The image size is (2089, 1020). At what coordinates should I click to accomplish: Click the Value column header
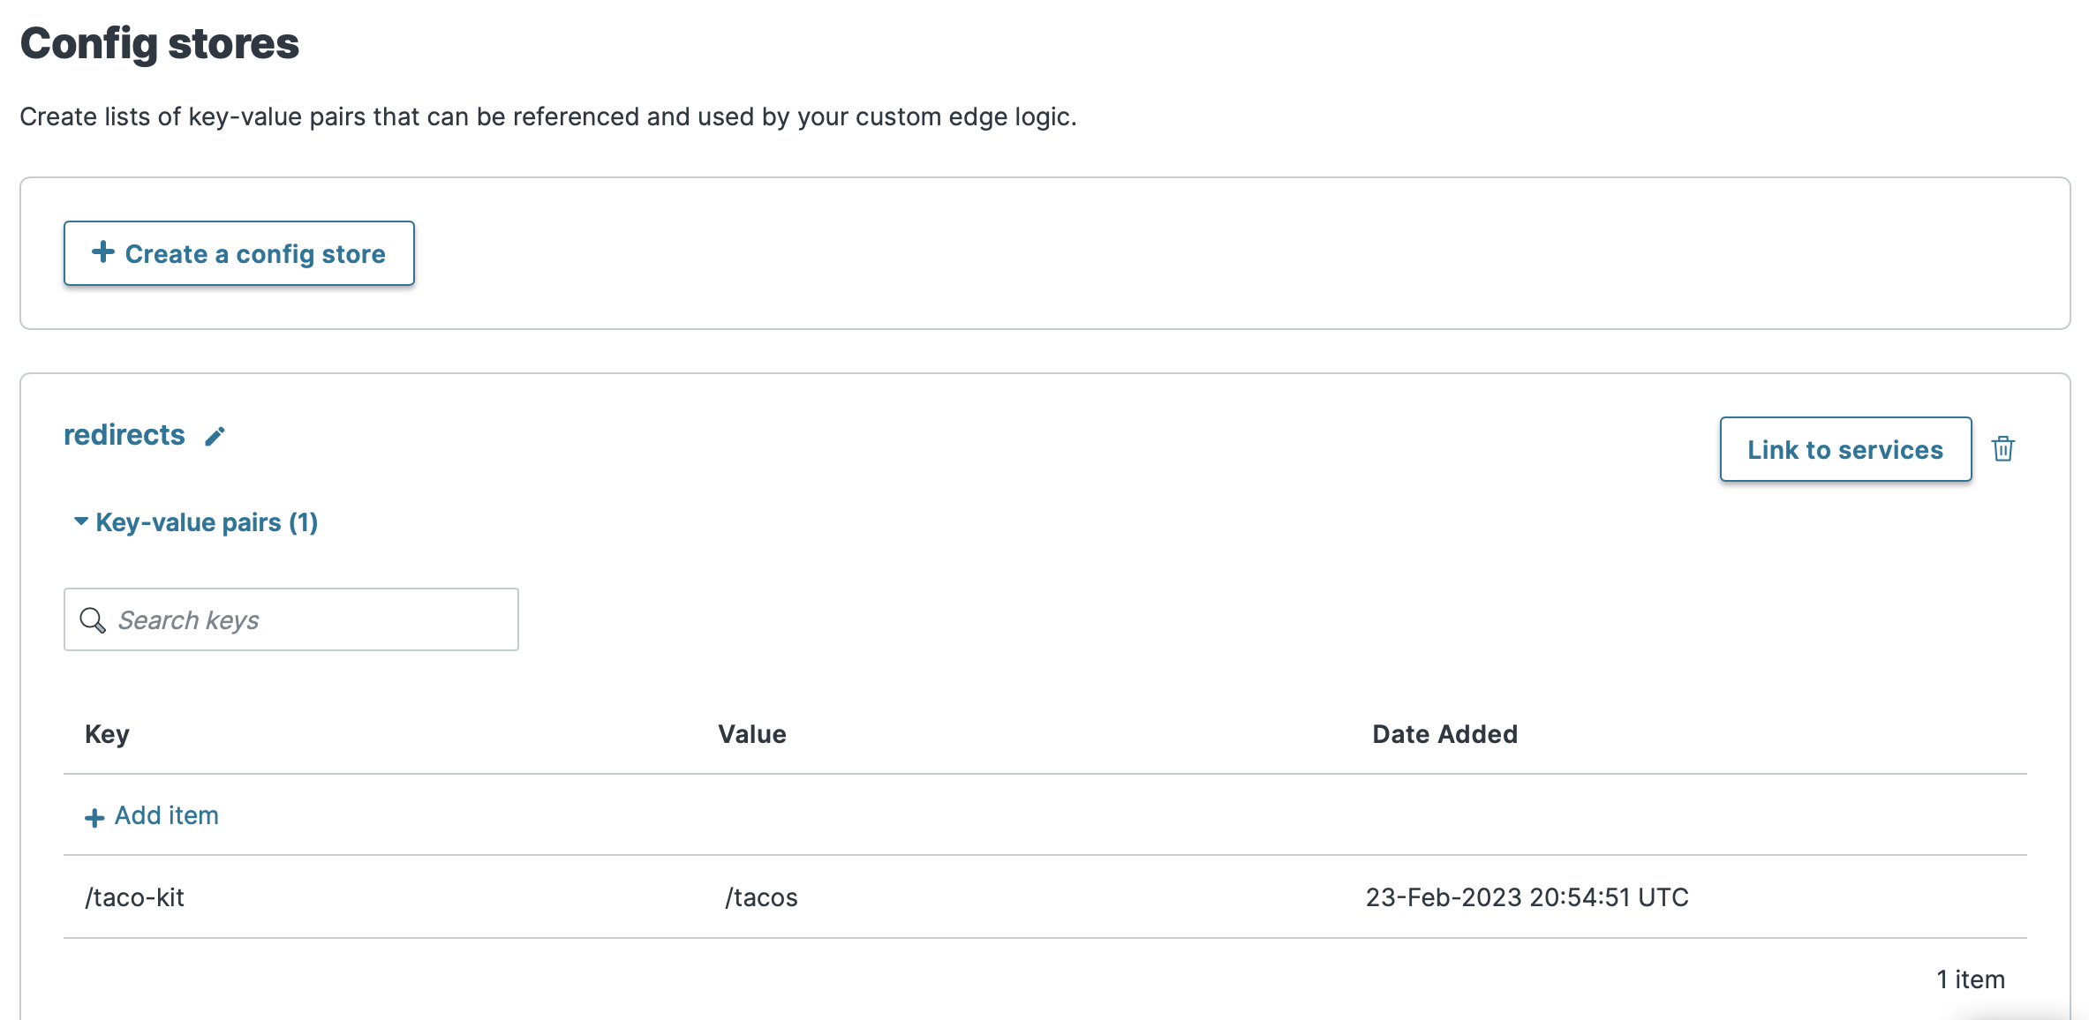752,733
